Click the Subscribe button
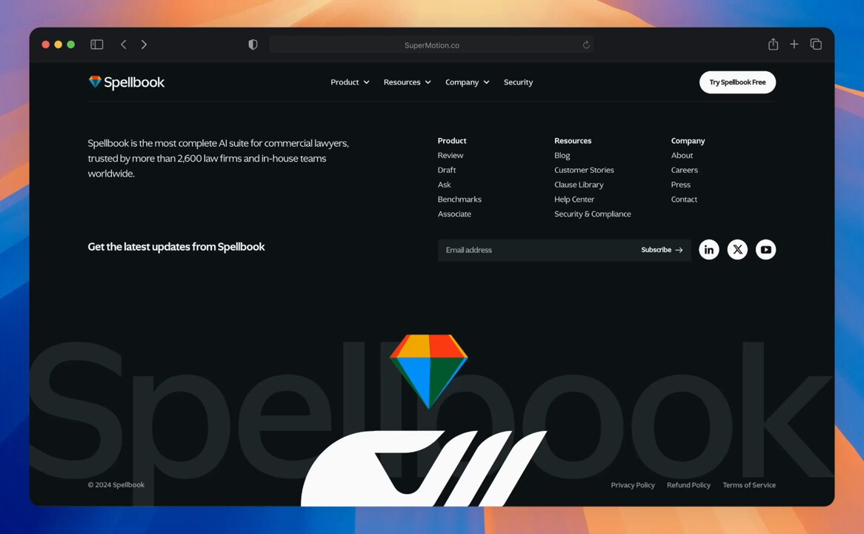864x534 pixels. [x=662, y=250]
